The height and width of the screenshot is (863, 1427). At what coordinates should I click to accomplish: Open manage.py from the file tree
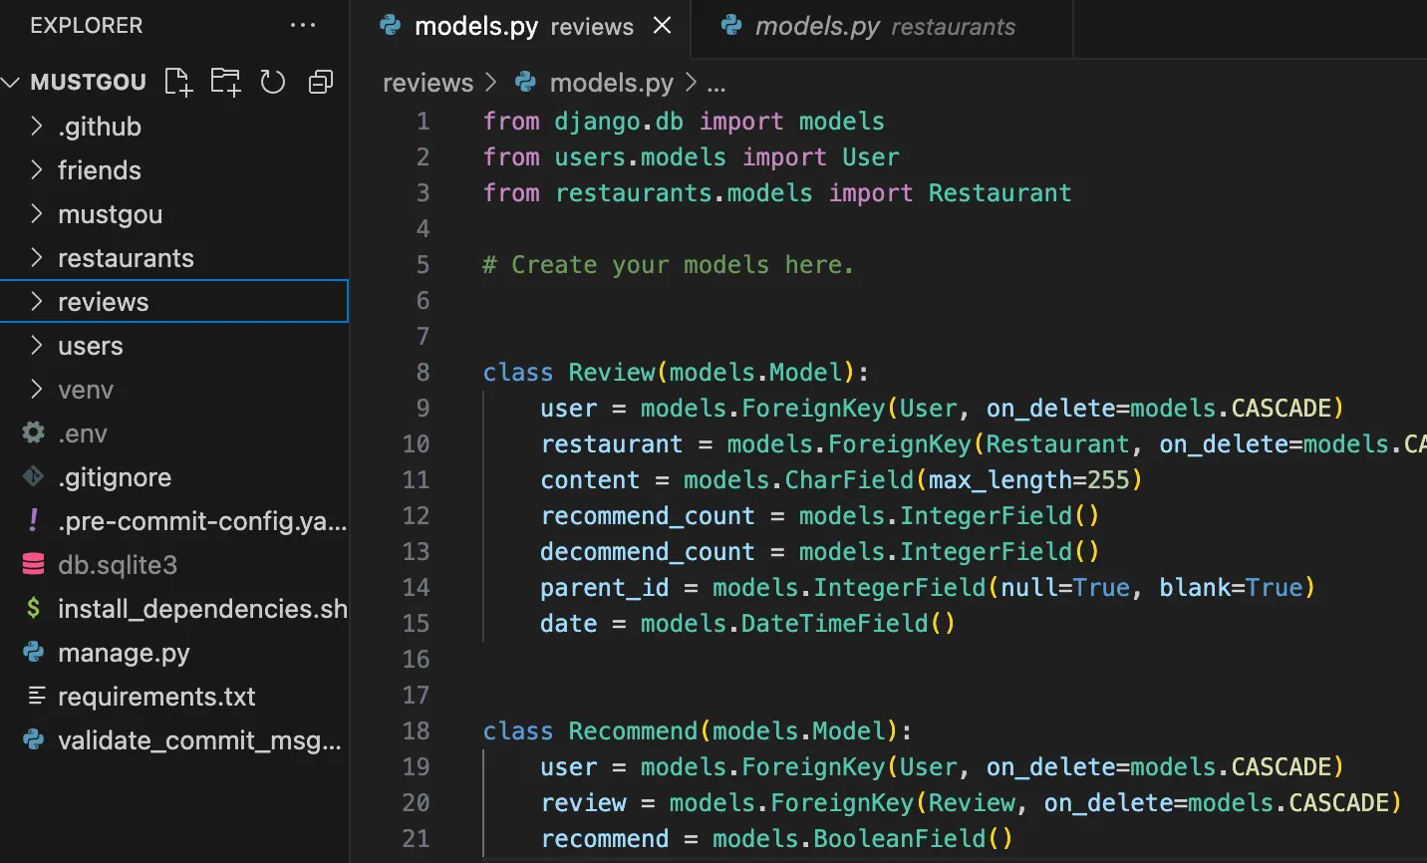(124, 653)
